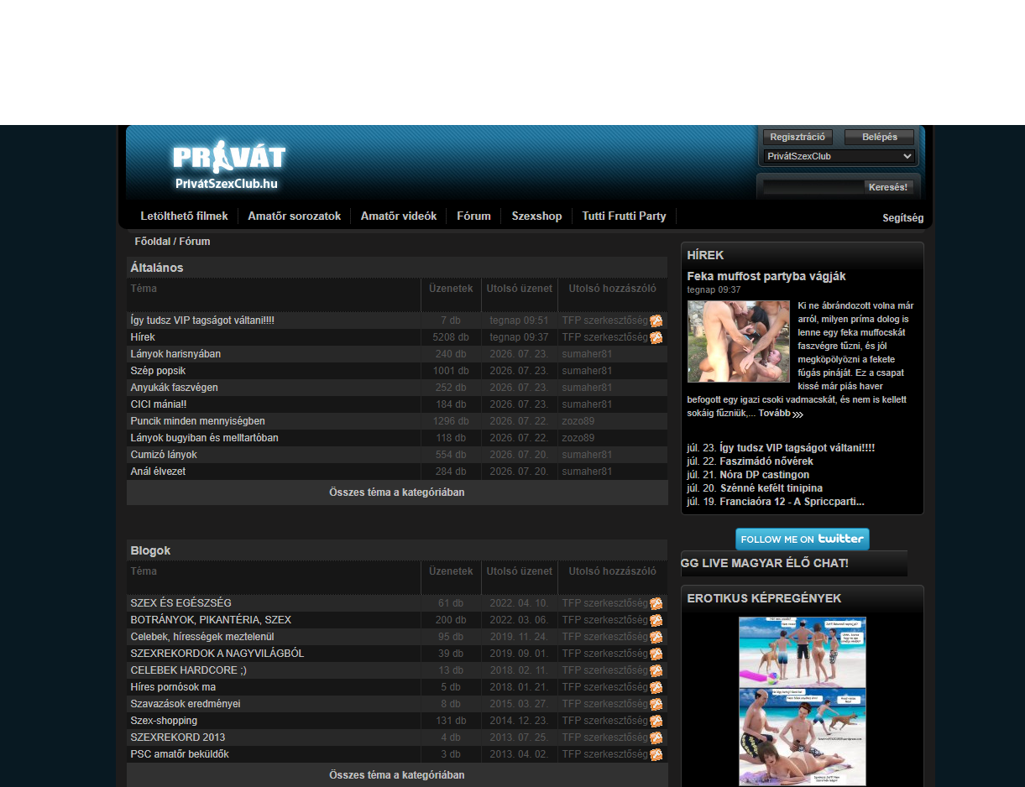
Task: Click the Follow me on Twitter badge
Action: coord(803,539)
